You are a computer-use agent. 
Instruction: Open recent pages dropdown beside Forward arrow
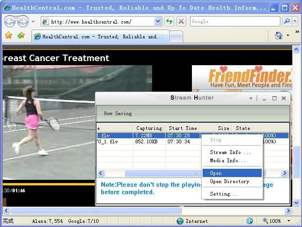pos(33,22)
